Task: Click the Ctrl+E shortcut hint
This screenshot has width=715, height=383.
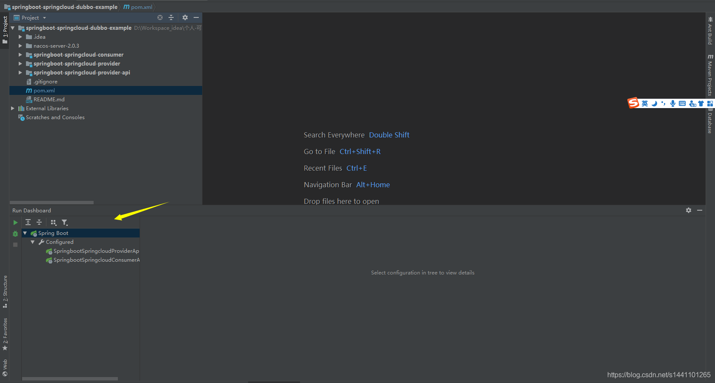Action: click(x=357, y=168)
